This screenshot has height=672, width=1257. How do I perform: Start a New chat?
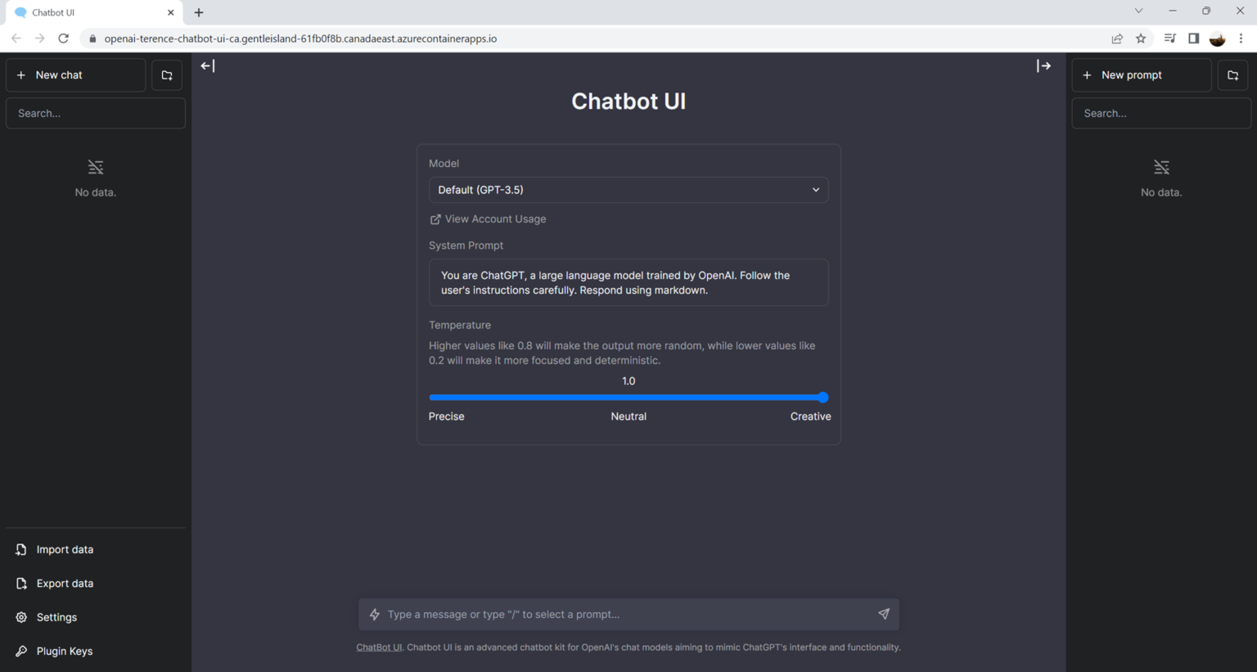coord(75,74)
